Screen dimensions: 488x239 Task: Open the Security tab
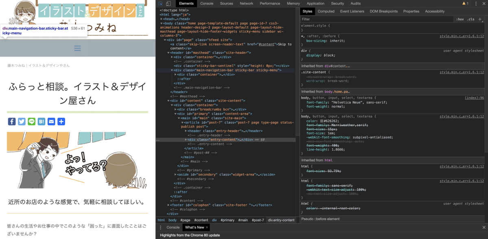point(338,4)
